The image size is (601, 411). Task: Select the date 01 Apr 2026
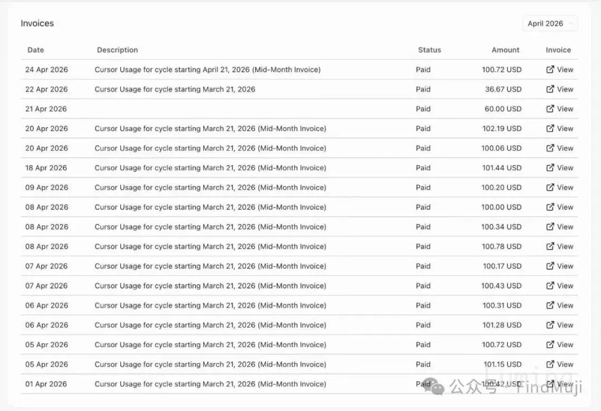46,384
